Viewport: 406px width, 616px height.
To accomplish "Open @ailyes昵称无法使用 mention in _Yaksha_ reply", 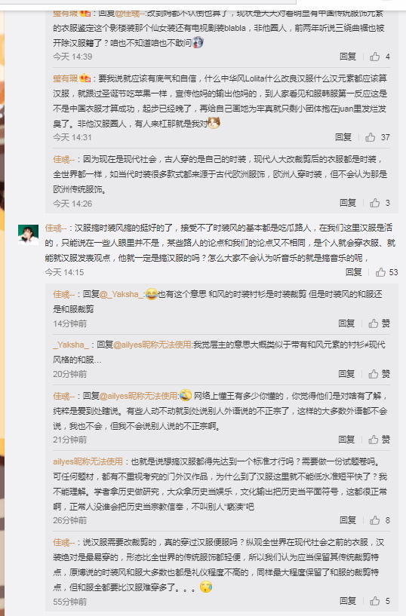I will [152, 345].
